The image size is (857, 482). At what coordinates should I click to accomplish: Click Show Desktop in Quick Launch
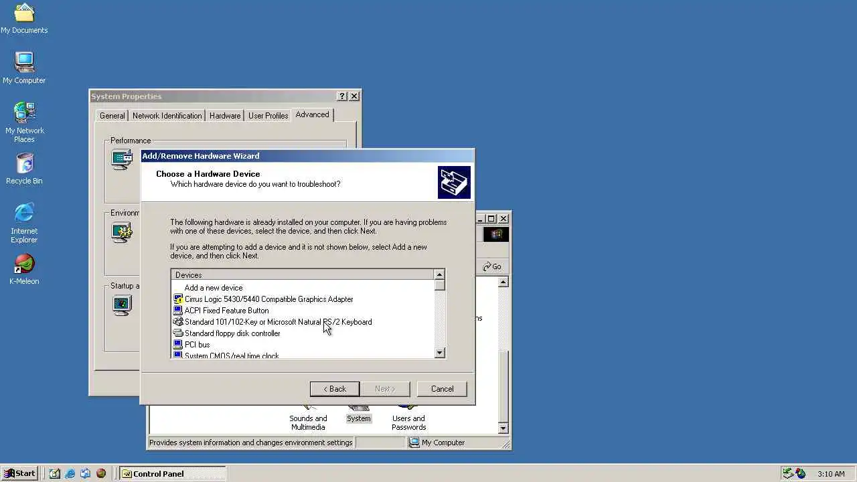point(55,473)
